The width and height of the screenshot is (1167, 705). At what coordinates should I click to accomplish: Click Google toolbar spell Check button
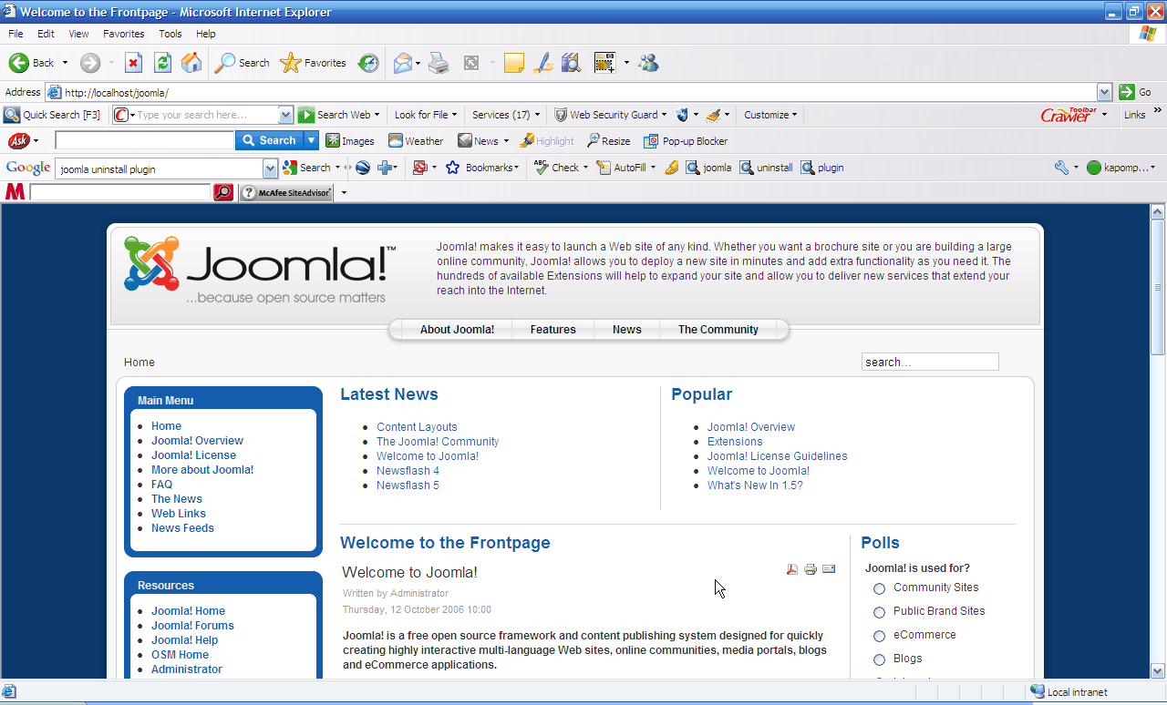[557, 168]
